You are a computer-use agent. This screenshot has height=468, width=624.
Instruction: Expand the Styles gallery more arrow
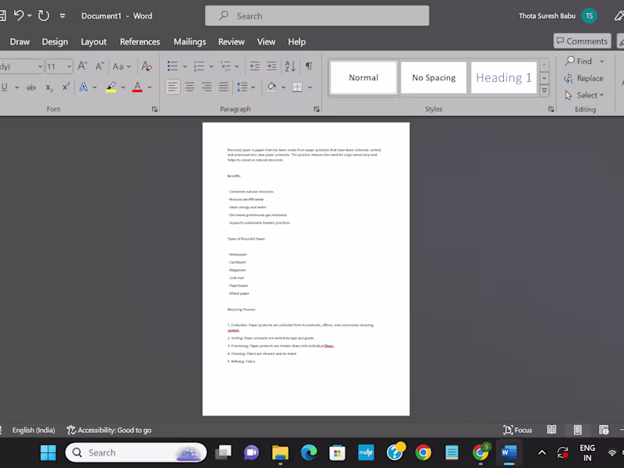tap(544, 90)
